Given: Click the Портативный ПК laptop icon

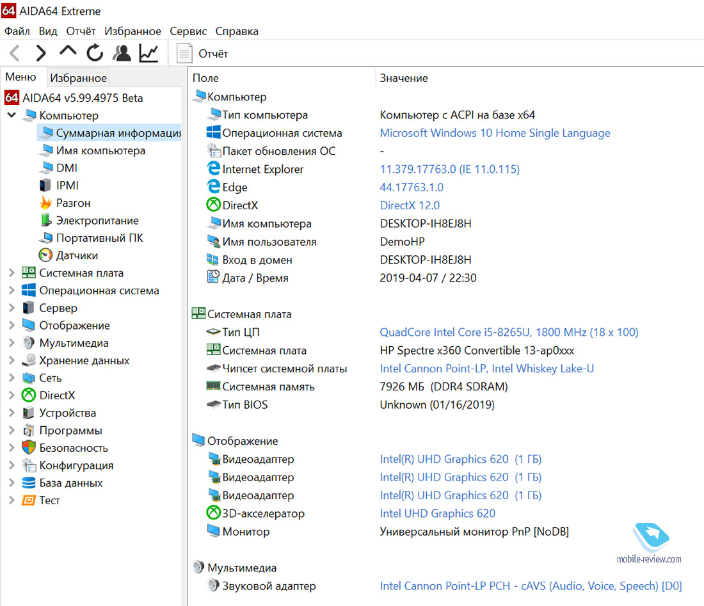Looking at the screenshot, I should click(45, 238).
